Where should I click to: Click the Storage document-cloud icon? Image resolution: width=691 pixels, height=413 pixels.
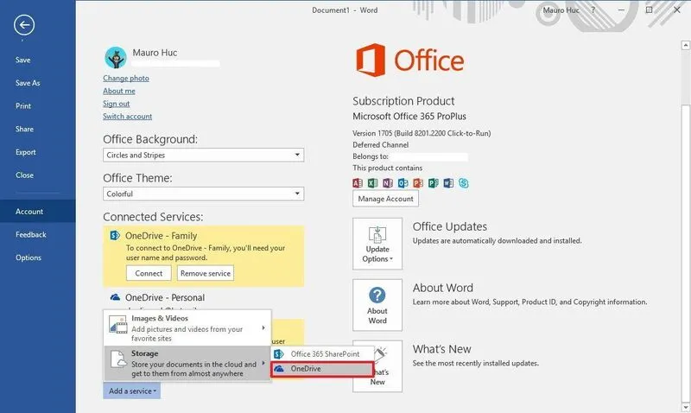(118, 359)
